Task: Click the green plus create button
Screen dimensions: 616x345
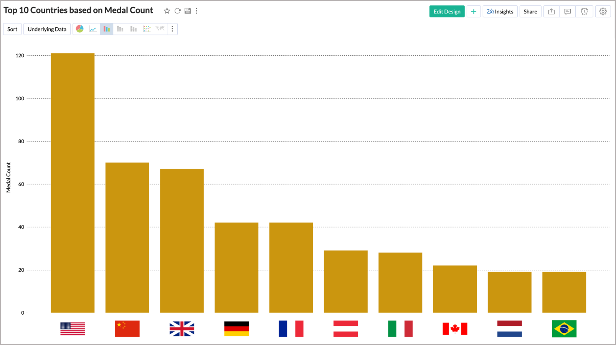Action: click(474, 12)
